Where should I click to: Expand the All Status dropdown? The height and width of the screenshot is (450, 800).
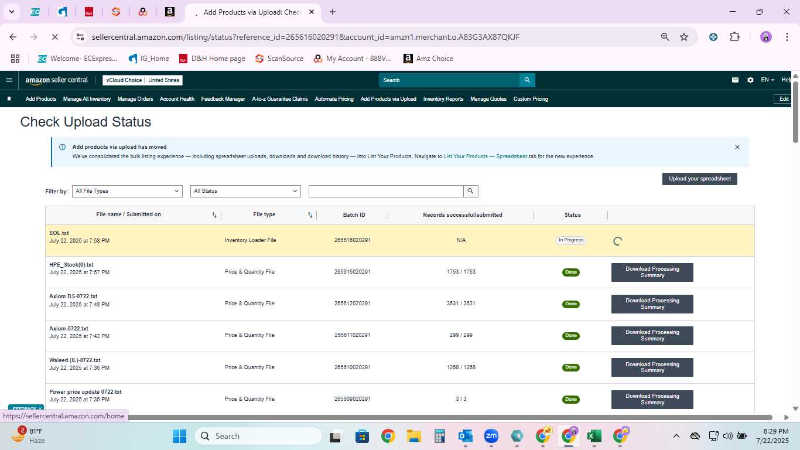pyautogui.click(x=245, y=191)
